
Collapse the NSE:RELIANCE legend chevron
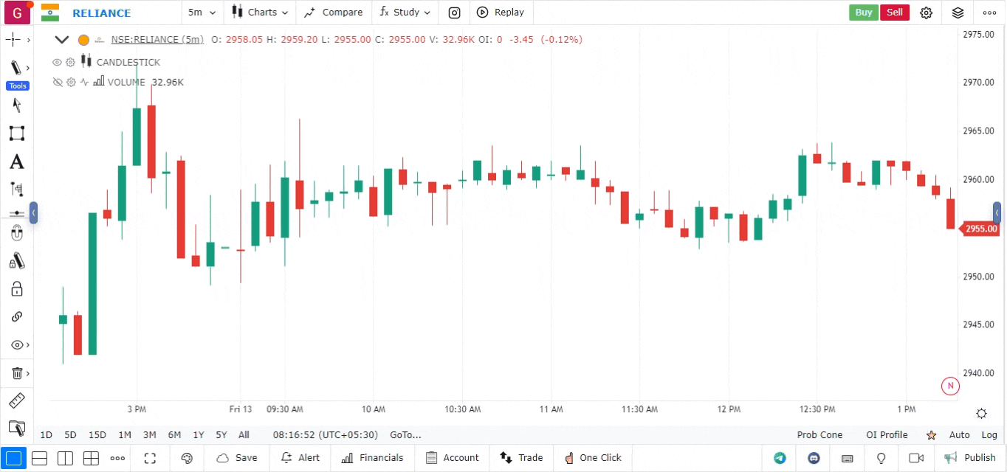click(x=61, y=40)
